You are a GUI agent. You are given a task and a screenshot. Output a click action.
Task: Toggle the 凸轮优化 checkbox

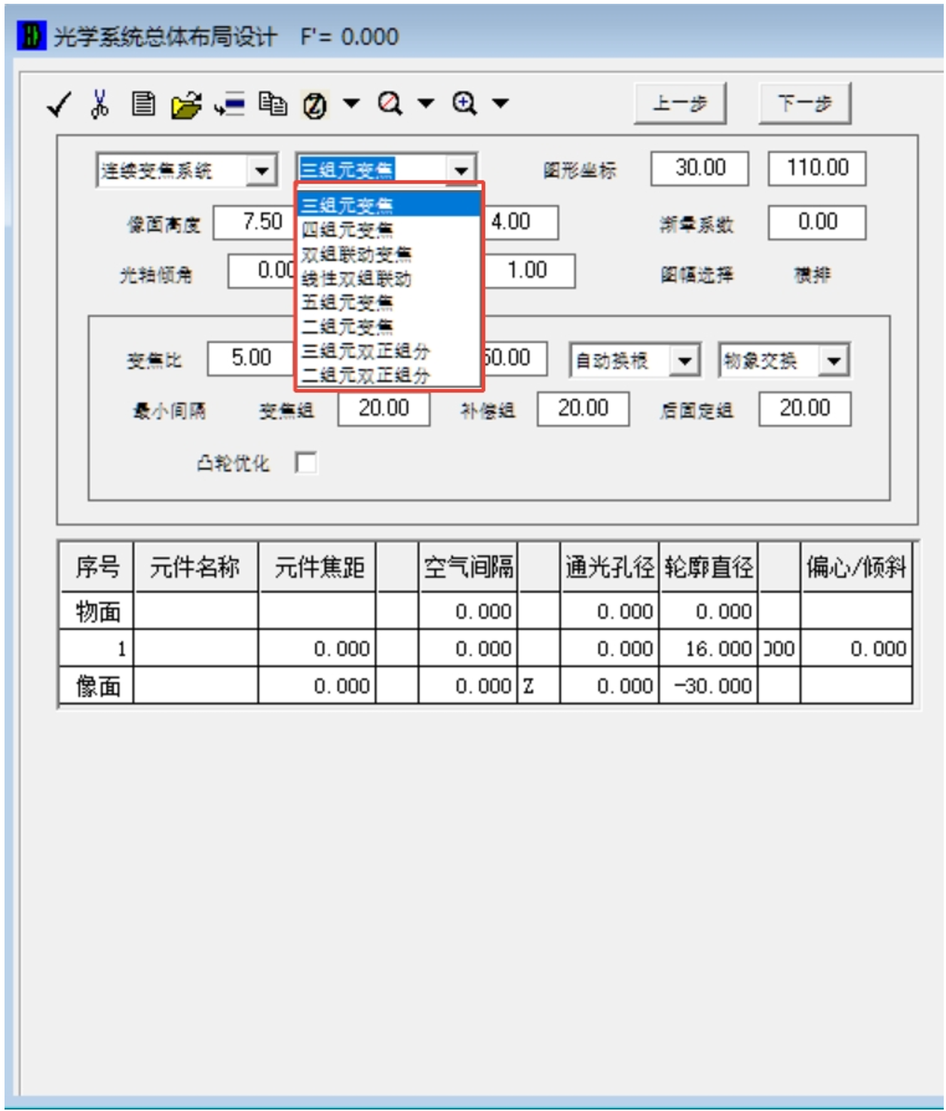pyautogui.click(x=306, y=462)
